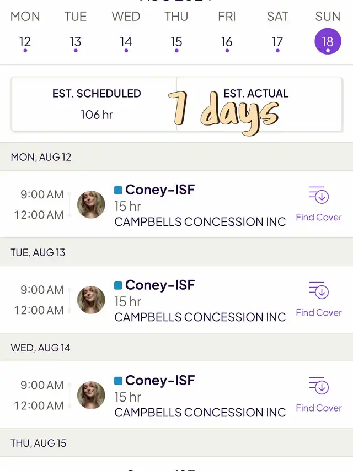The width and height of the screenshot is (353, 471).
Task: Tap Find Cover icon for Monday shift
Action: (319, 195)
